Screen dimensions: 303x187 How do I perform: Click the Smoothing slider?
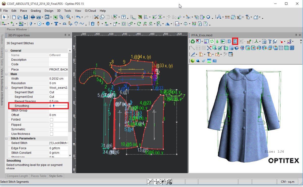[60, 106]
